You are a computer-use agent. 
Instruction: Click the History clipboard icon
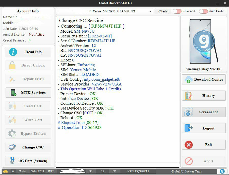tap(189, 96)
